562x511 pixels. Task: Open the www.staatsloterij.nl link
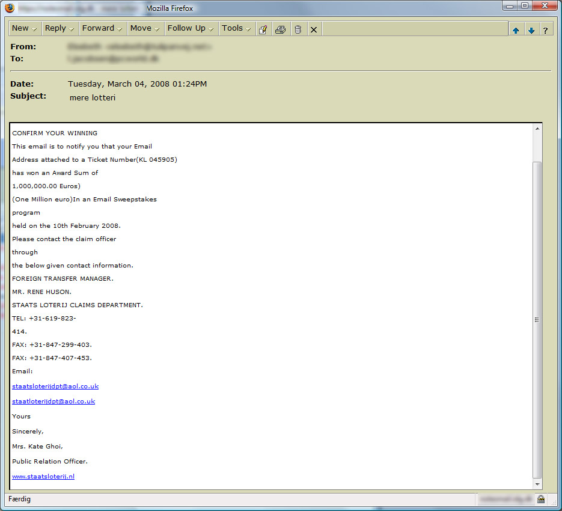pos(43,477)
